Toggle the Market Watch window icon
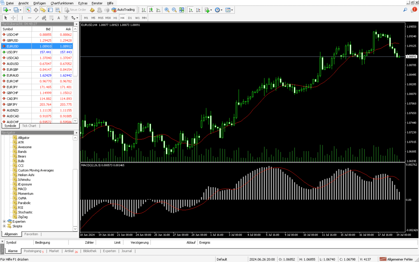The height and width of the screenshot is (262, 419). pyautogui.click(x=28, y=10)
